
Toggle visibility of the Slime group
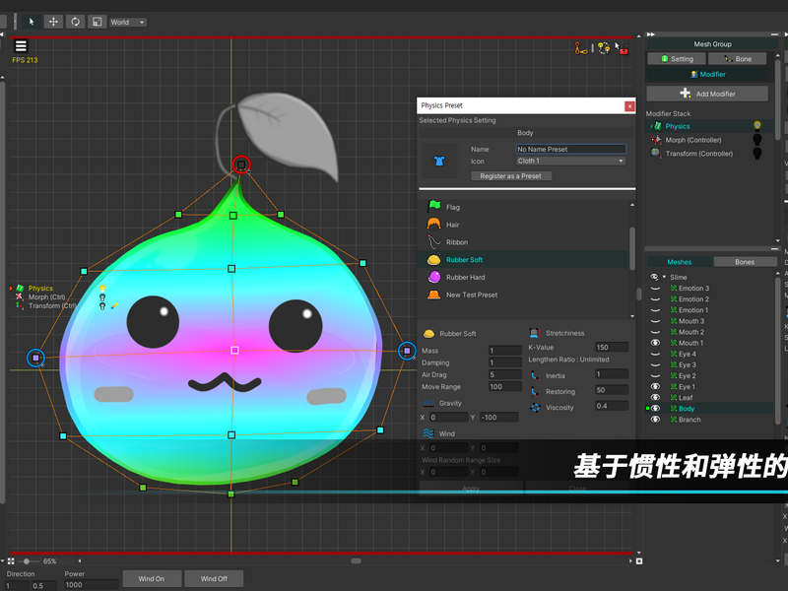(x=654, y=277)
